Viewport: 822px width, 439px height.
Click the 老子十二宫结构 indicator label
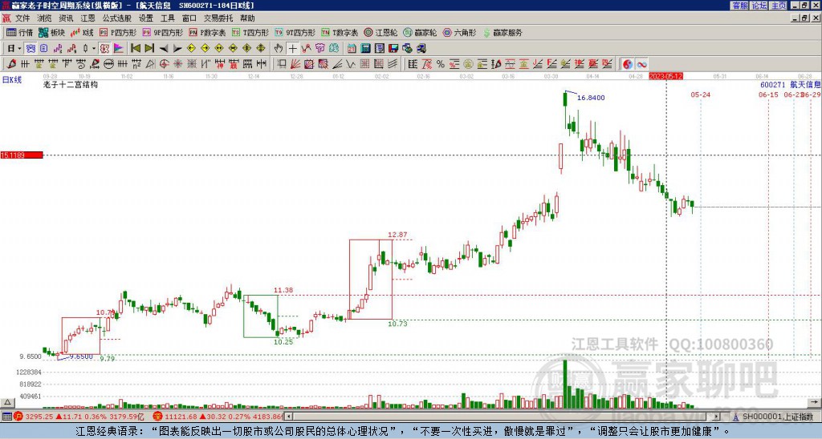click(x=71, y=85)
